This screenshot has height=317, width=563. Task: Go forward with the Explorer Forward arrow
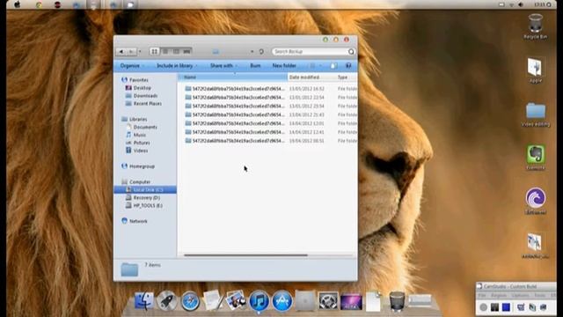131,52
